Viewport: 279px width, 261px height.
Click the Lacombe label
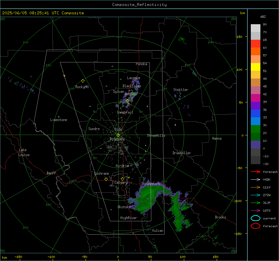134,78
